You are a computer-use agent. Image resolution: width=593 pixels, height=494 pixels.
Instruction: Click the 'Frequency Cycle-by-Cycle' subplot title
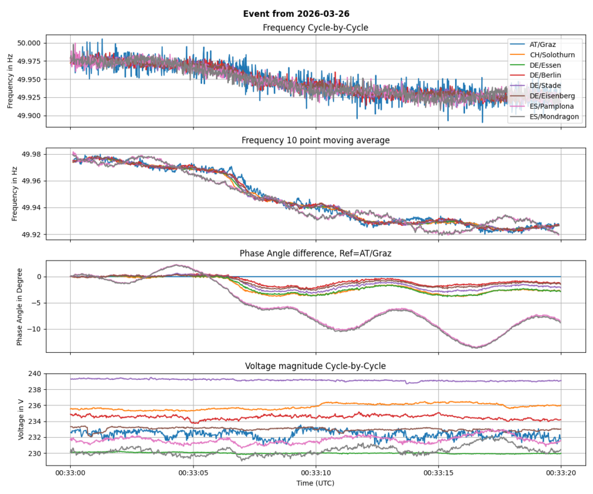click(x=316, y=28)
